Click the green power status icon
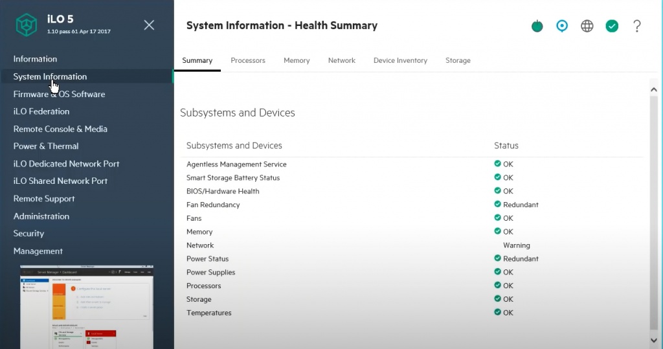This screenshot has height=349, width=663. coord(537,26)
